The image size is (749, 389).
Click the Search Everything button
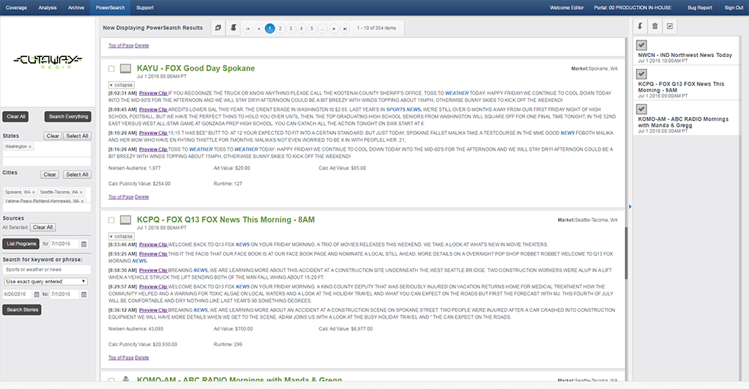click(68, 117)
